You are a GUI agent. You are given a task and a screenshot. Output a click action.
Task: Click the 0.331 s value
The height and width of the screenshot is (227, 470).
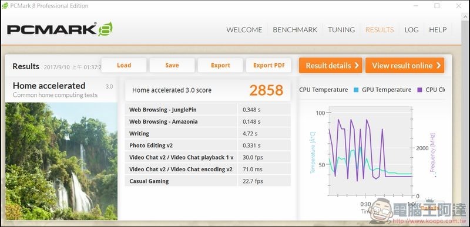pos(251,145)
